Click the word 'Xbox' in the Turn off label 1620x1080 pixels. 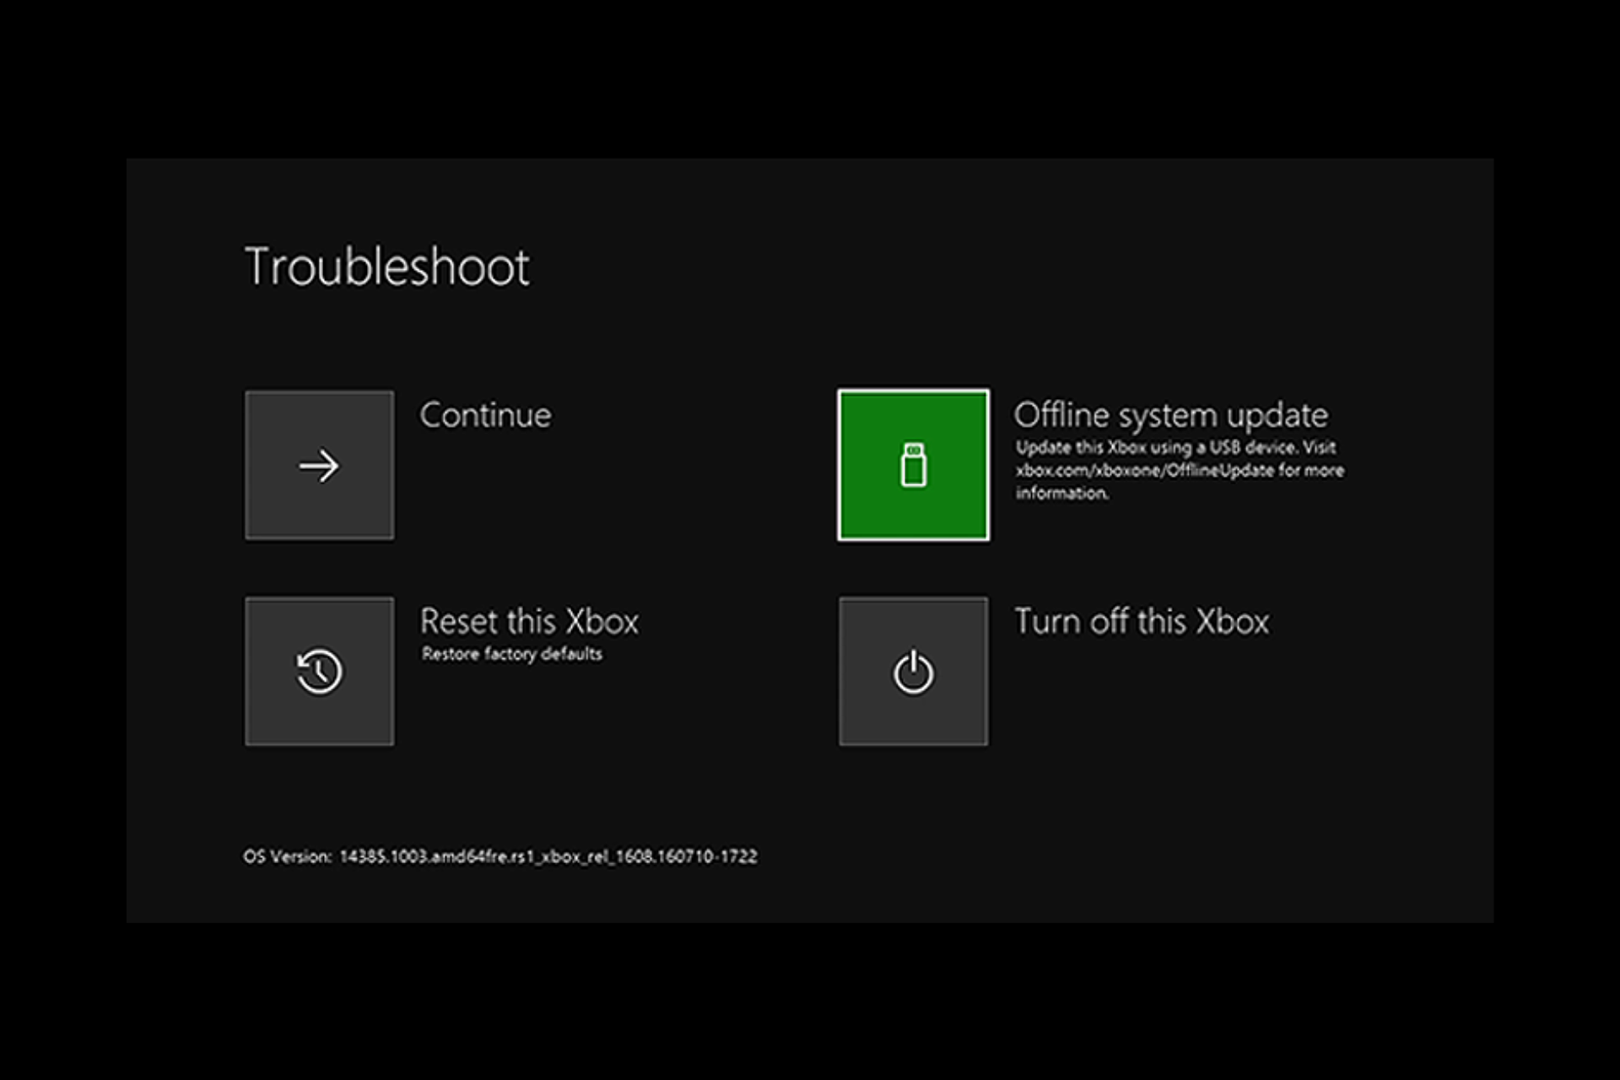click(1233, 622)
